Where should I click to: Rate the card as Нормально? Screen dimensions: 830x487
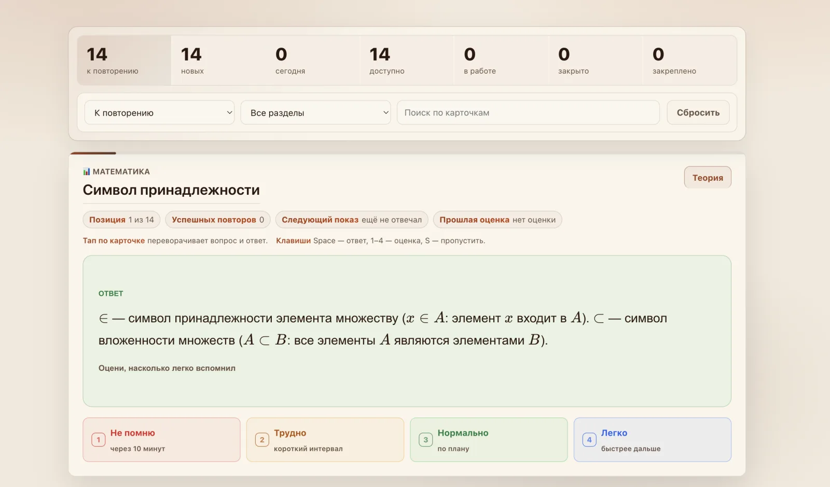pyautogui.click(x=489, y=440)
